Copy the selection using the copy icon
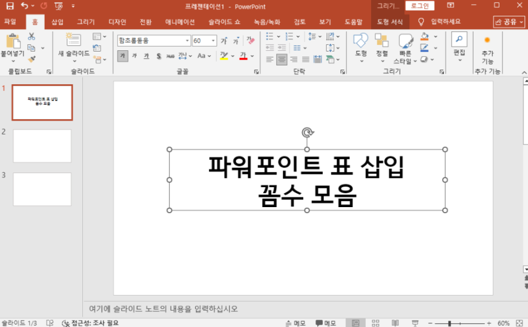528x327 pixels. point(31,48)
